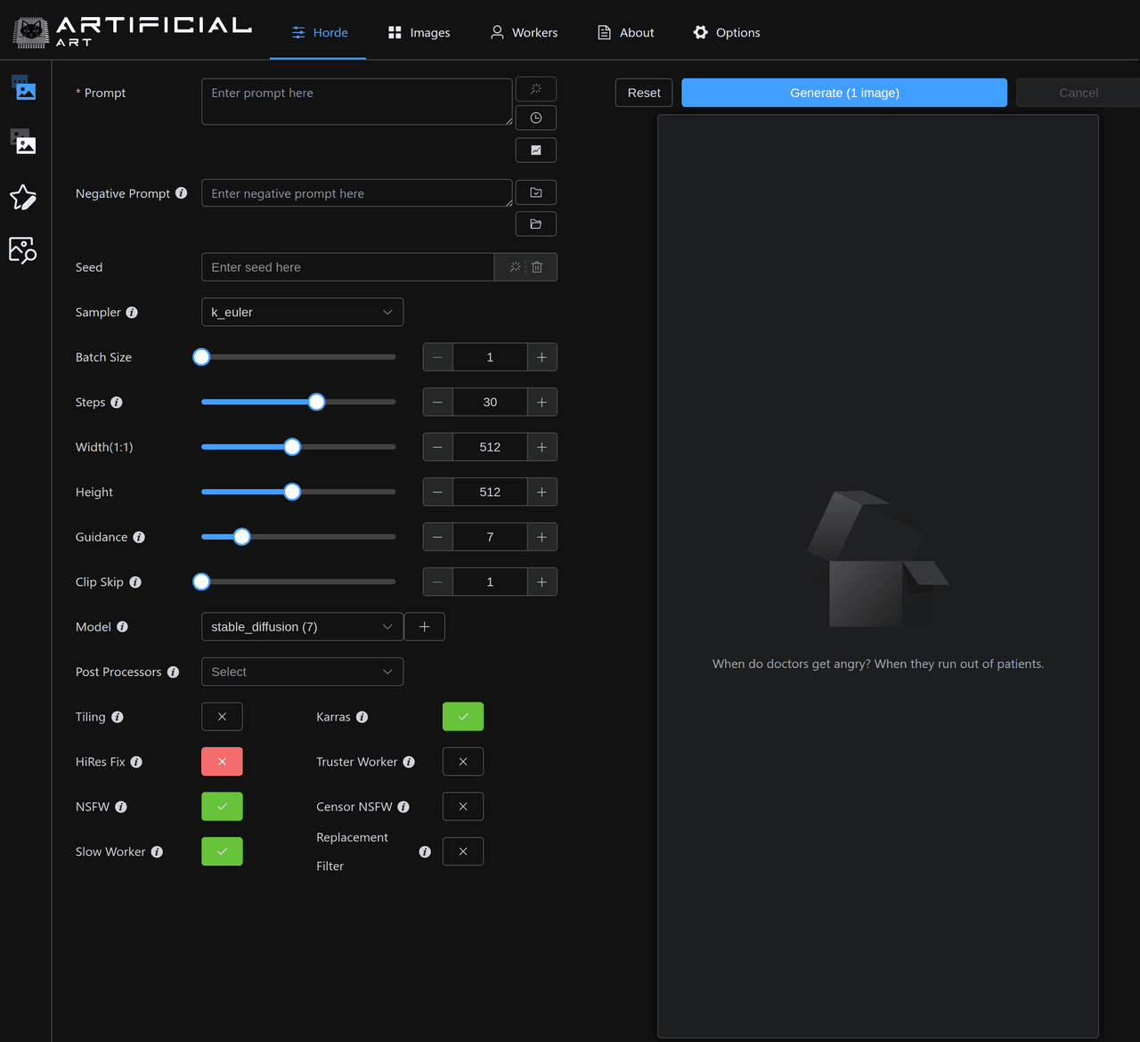Click Generate (1 image) button
The image size is (1140, 1042).
coord(844,93)
